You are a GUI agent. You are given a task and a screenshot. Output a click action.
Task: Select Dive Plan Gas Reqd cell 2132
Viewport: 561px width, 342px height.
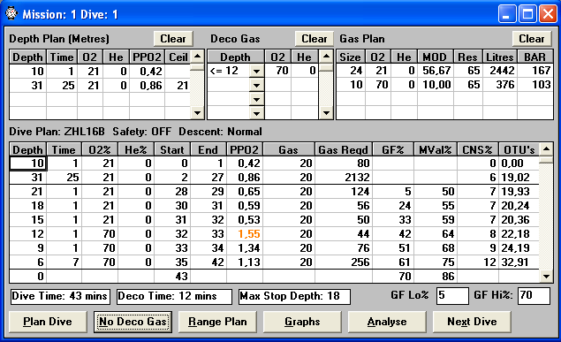pos(344,178)
